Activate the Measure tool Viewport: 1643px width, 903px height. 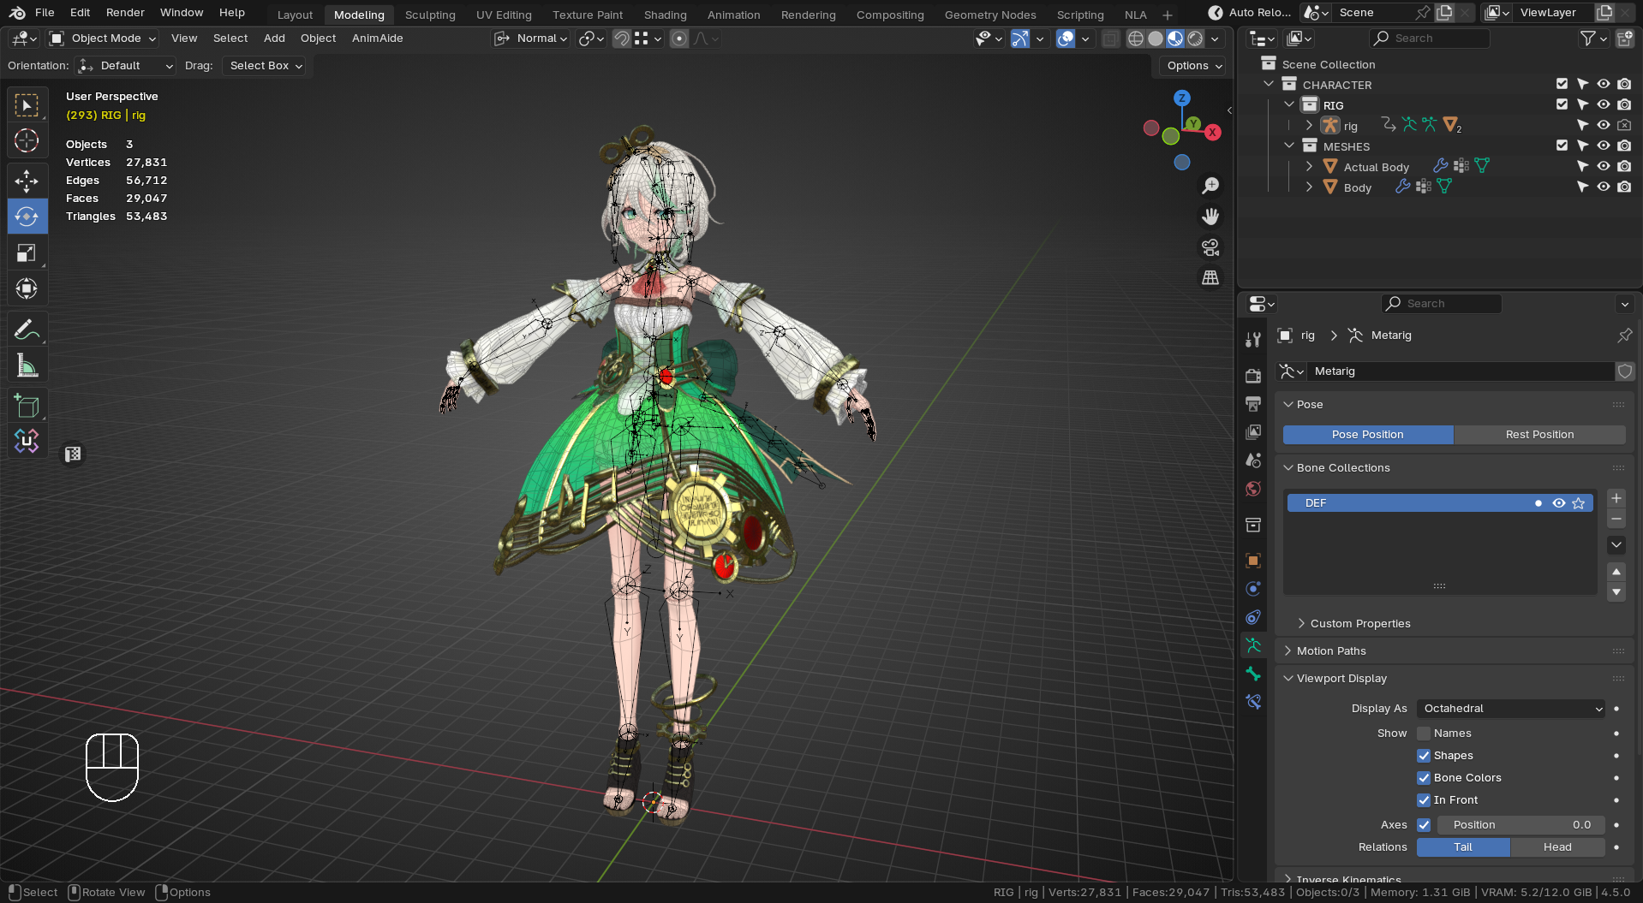[27, 365]
